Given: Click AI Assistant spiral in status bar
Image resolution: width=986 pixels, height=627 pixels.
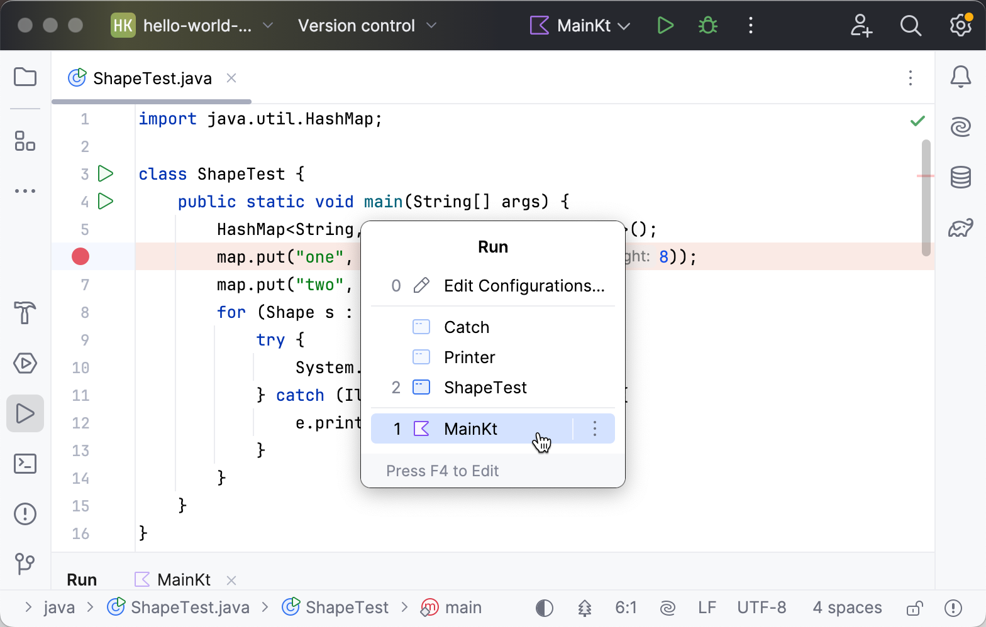Looking at the screenshot, I should 668,608.
